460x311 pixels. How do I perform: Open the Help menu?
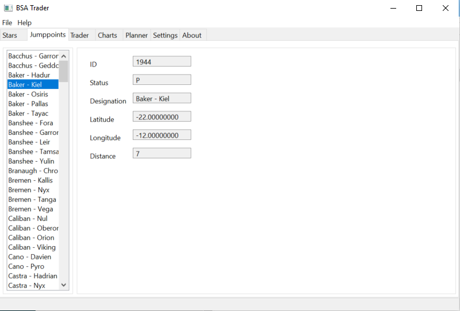click(x=24, y=22)
